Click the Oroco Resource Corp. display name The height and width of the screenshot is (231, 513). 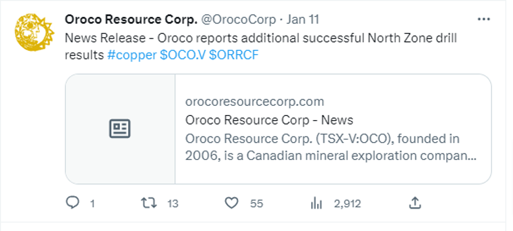click(131, 20)
